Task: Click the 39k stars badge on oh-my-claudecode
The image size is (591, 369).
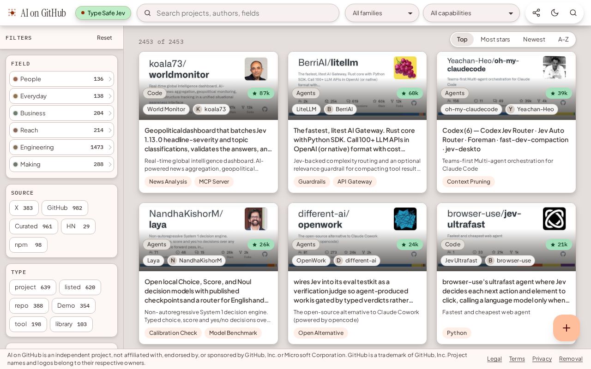Action: [559, 93]
